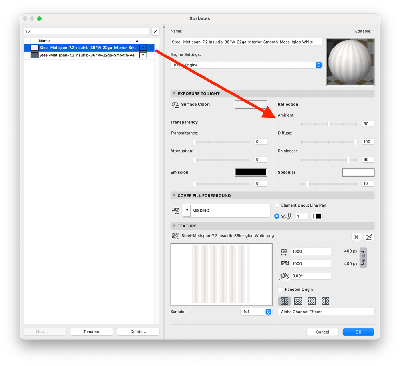Toggle the texture size proportion lock

click(x=363, y=258)
